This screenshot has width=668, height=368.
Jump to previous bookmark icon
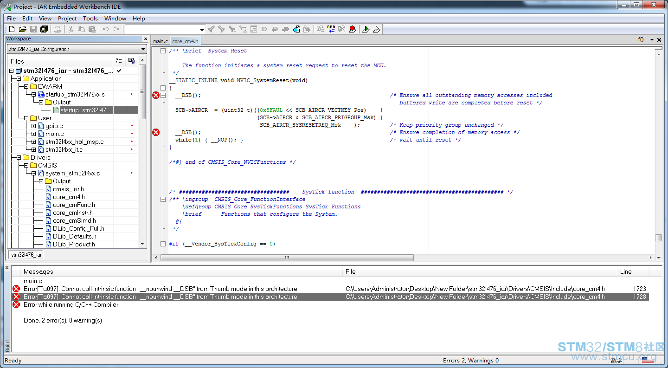point(275,29)
